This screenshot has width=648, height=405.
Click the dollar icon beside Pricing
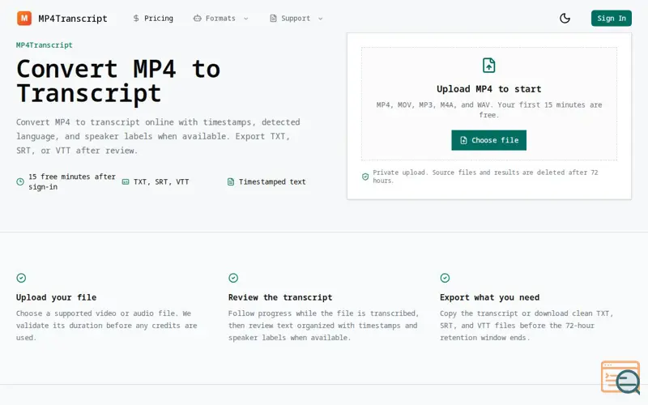click(x=136, y=18)
